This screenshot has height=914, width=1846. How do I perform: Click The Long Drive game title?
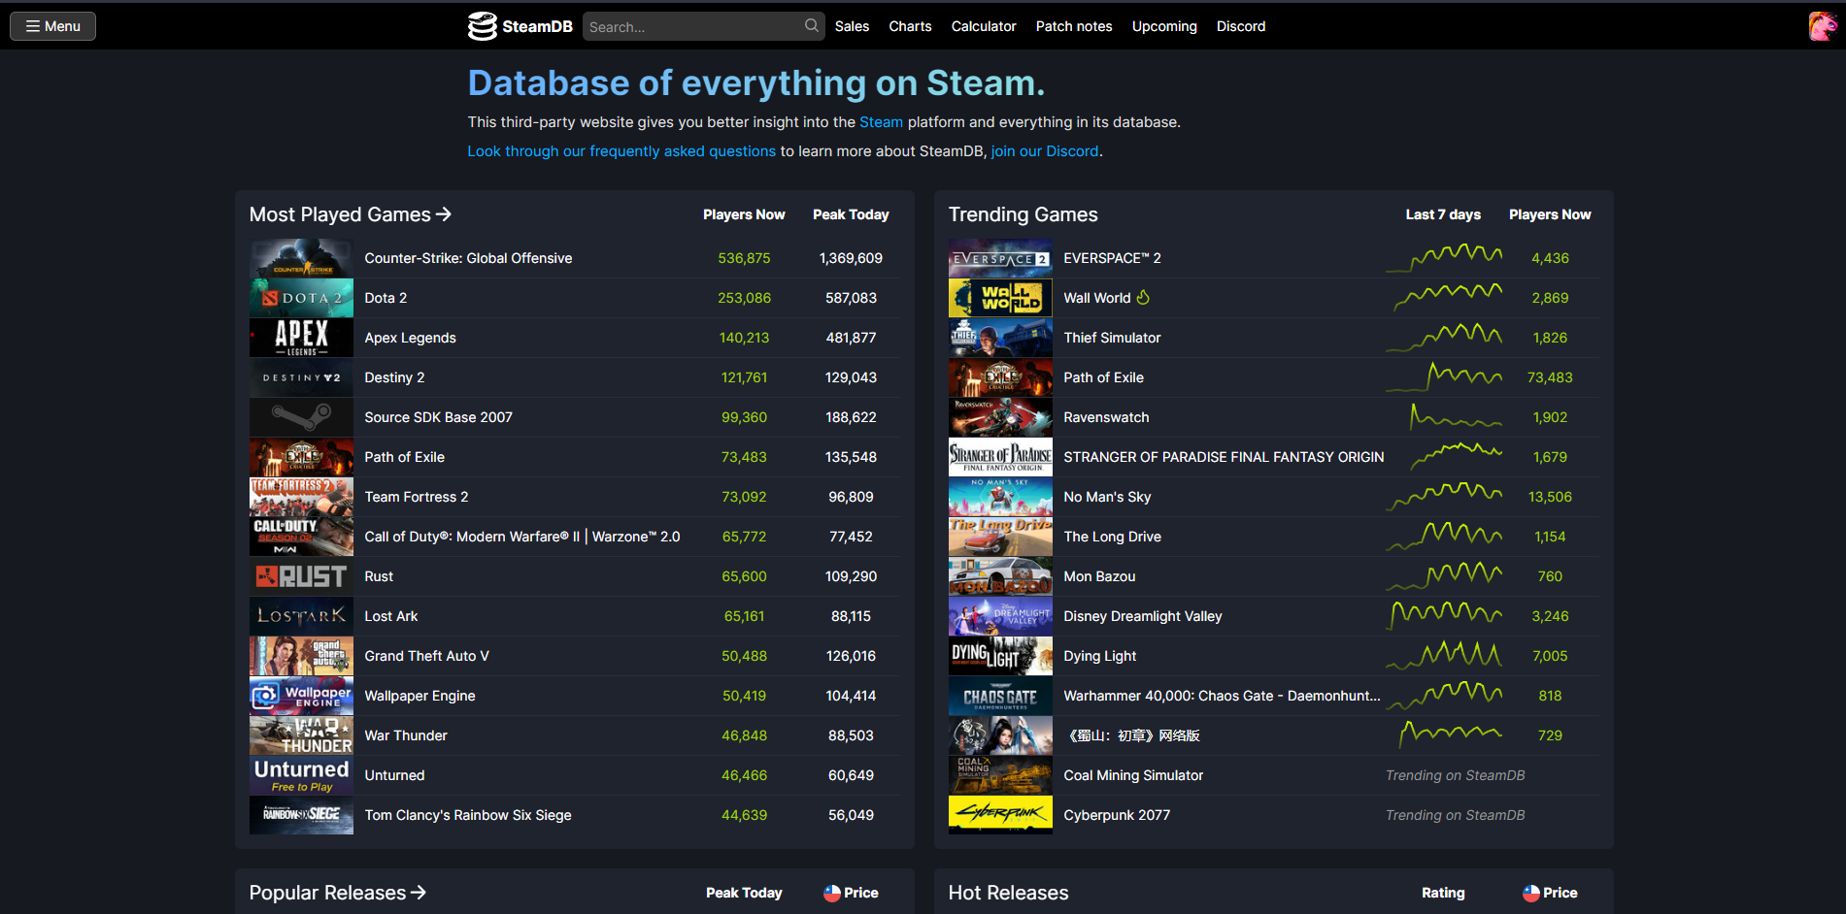[1112, 537]
